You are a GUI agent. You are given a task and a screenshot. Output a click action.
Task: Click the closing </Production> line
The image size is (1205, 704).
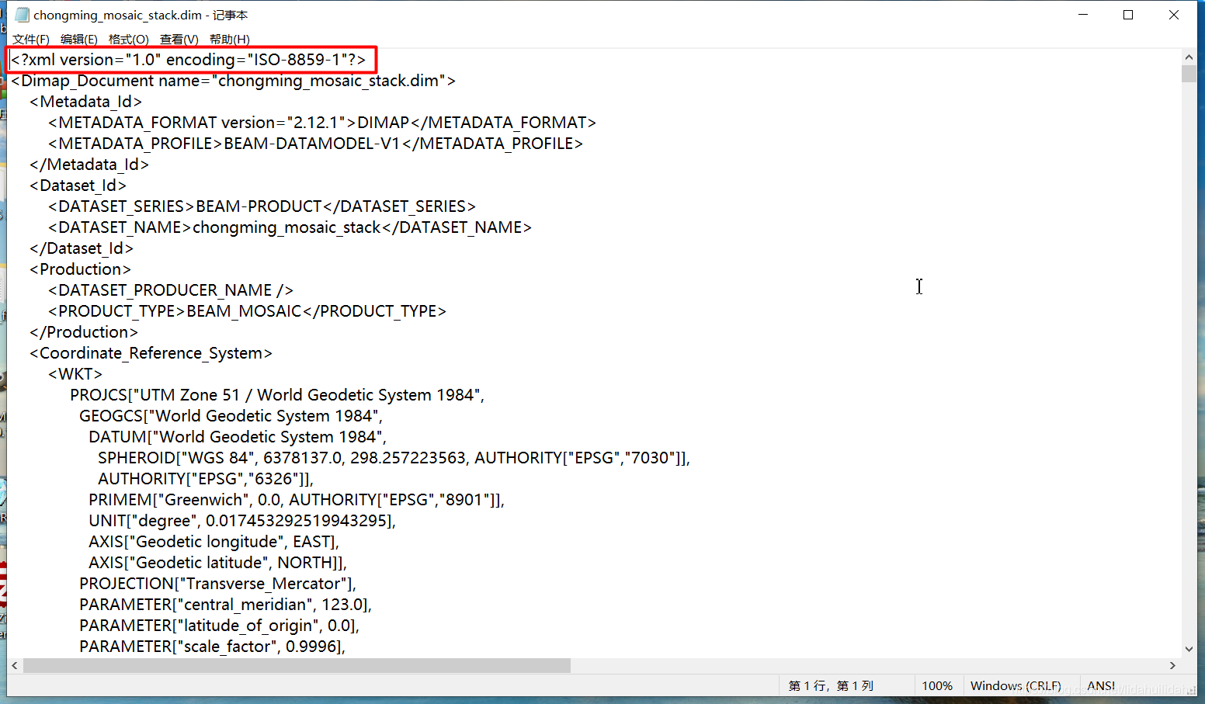tap(84, 332)
